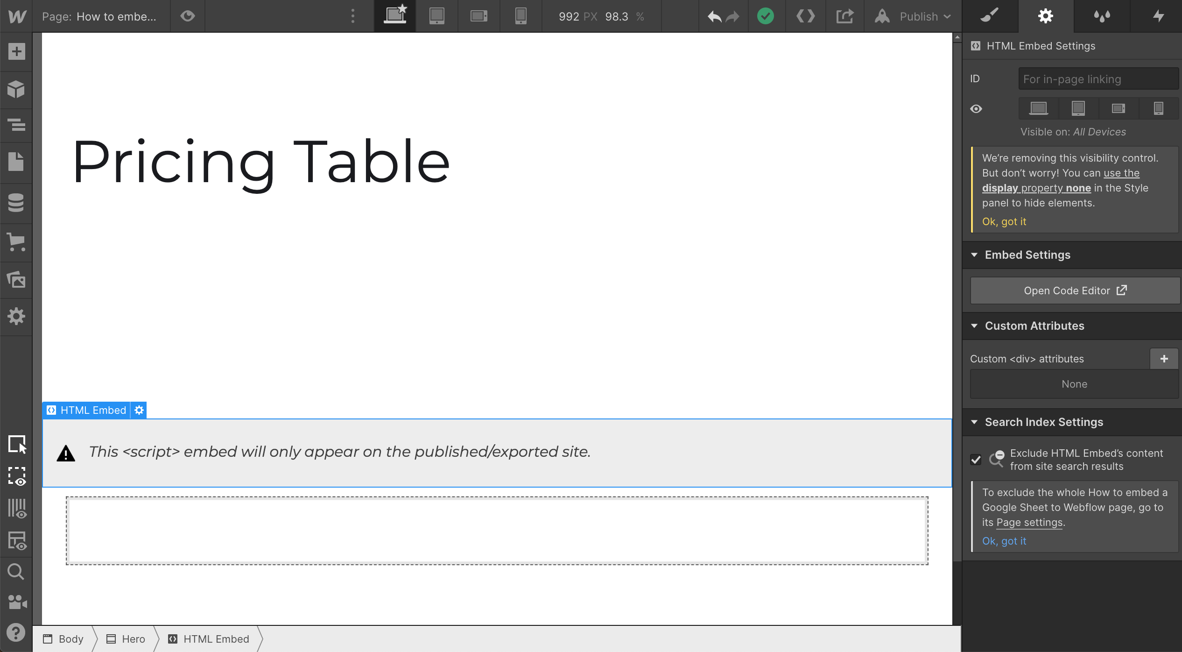Open HTML Embed label settings gear on canvas
The height and width of the screenshot is (652, 1182).
pos(139,410)
